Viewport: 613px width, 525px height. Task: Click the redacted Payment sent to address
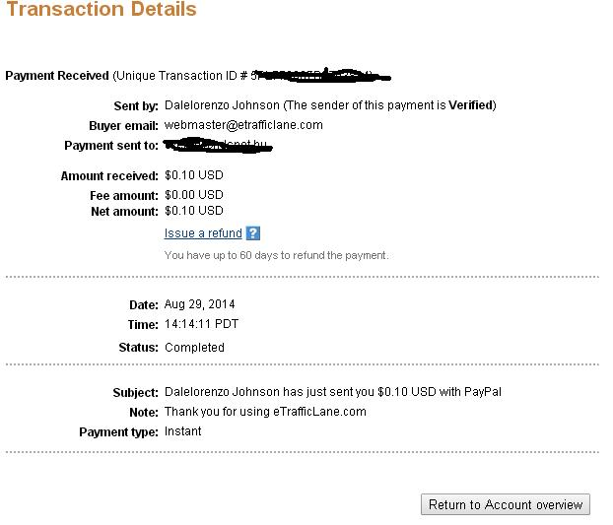click(218, 146)
